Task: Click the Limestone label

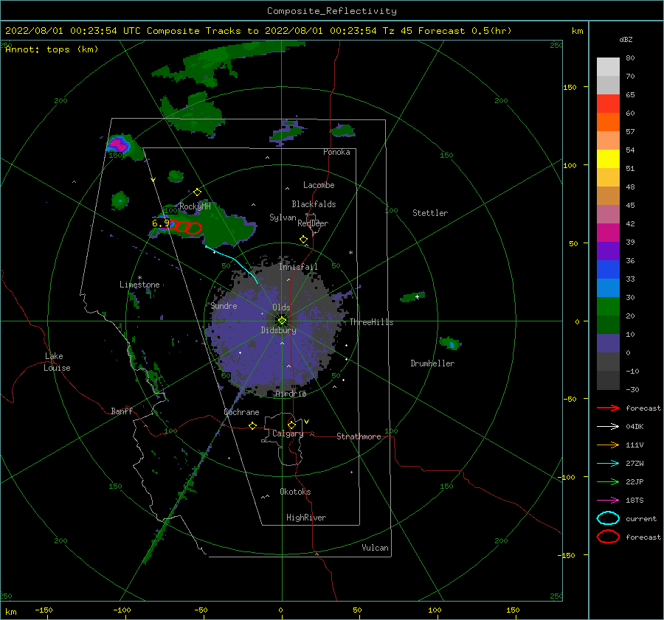Action: (139, 285)
